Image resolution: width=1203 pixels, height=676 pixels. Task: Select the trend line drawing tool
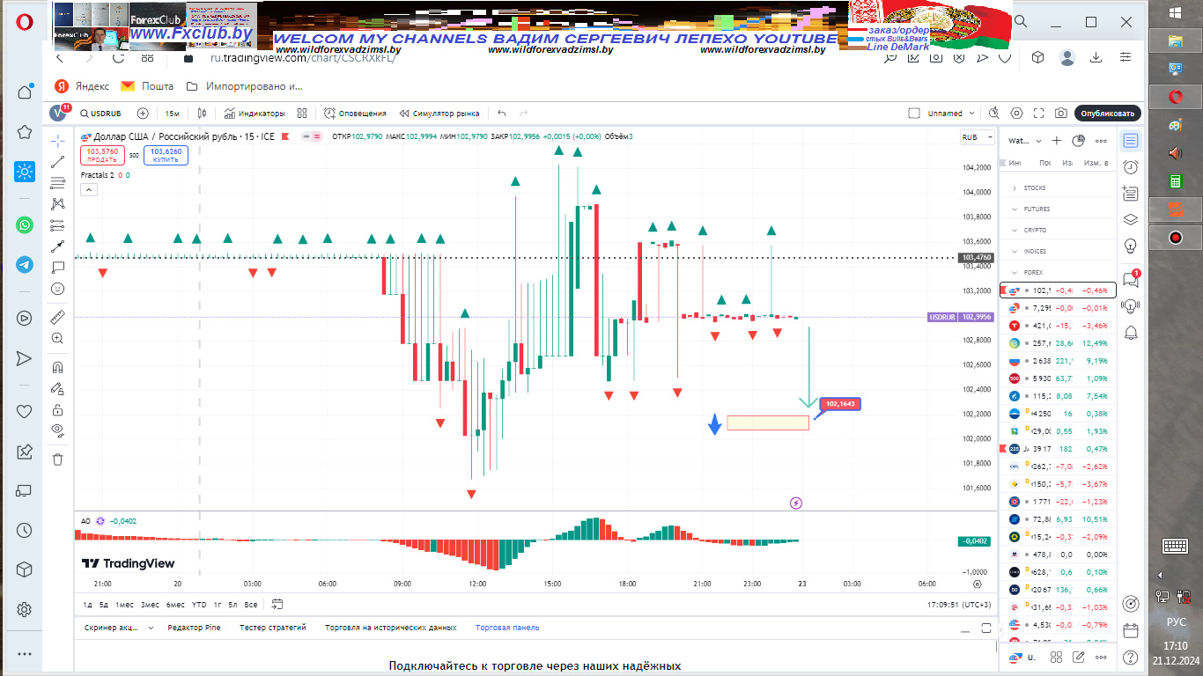click(58, 162)
